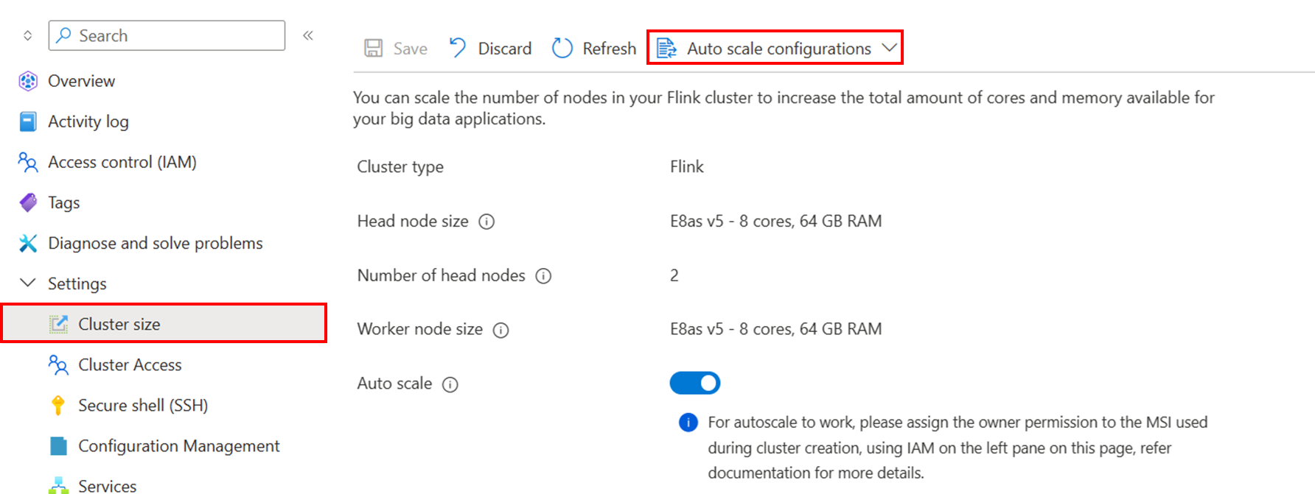Click the Secure shell (SSH) key icon
The height and width of the screenshot is (494, 1315).
(x=58, y=406)
